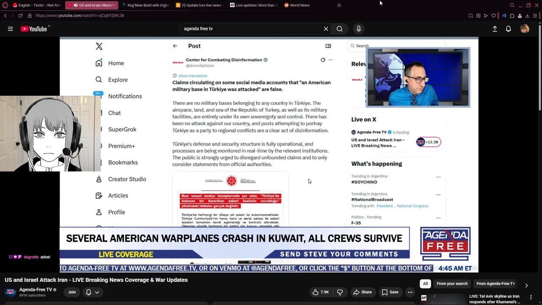Open the subscription notification bell dropdown

93,292
